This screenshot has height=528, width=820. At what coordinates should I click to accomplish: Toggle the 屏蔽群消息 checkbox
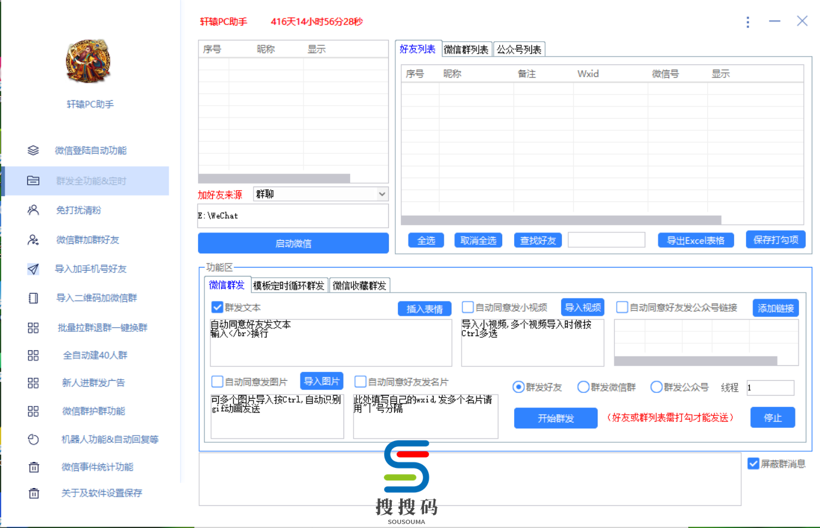pyautogui.click(x=753, y=464)
